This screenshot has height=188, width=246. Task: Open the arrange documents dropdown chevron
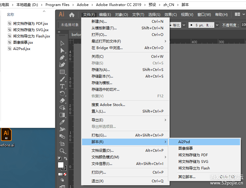click(244, 14)
